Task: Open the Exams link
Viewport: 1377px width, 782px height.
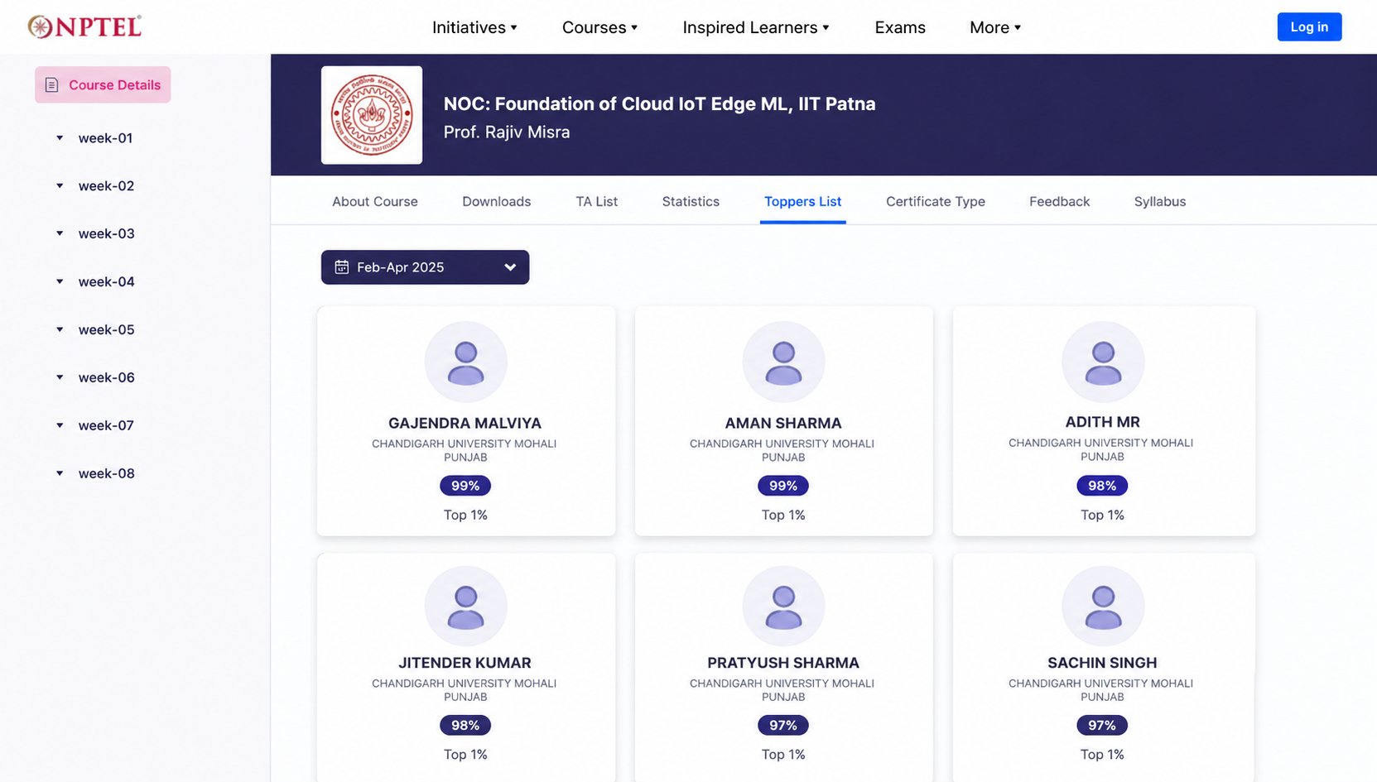Action: pyautogui.click(x=900, y=27)
